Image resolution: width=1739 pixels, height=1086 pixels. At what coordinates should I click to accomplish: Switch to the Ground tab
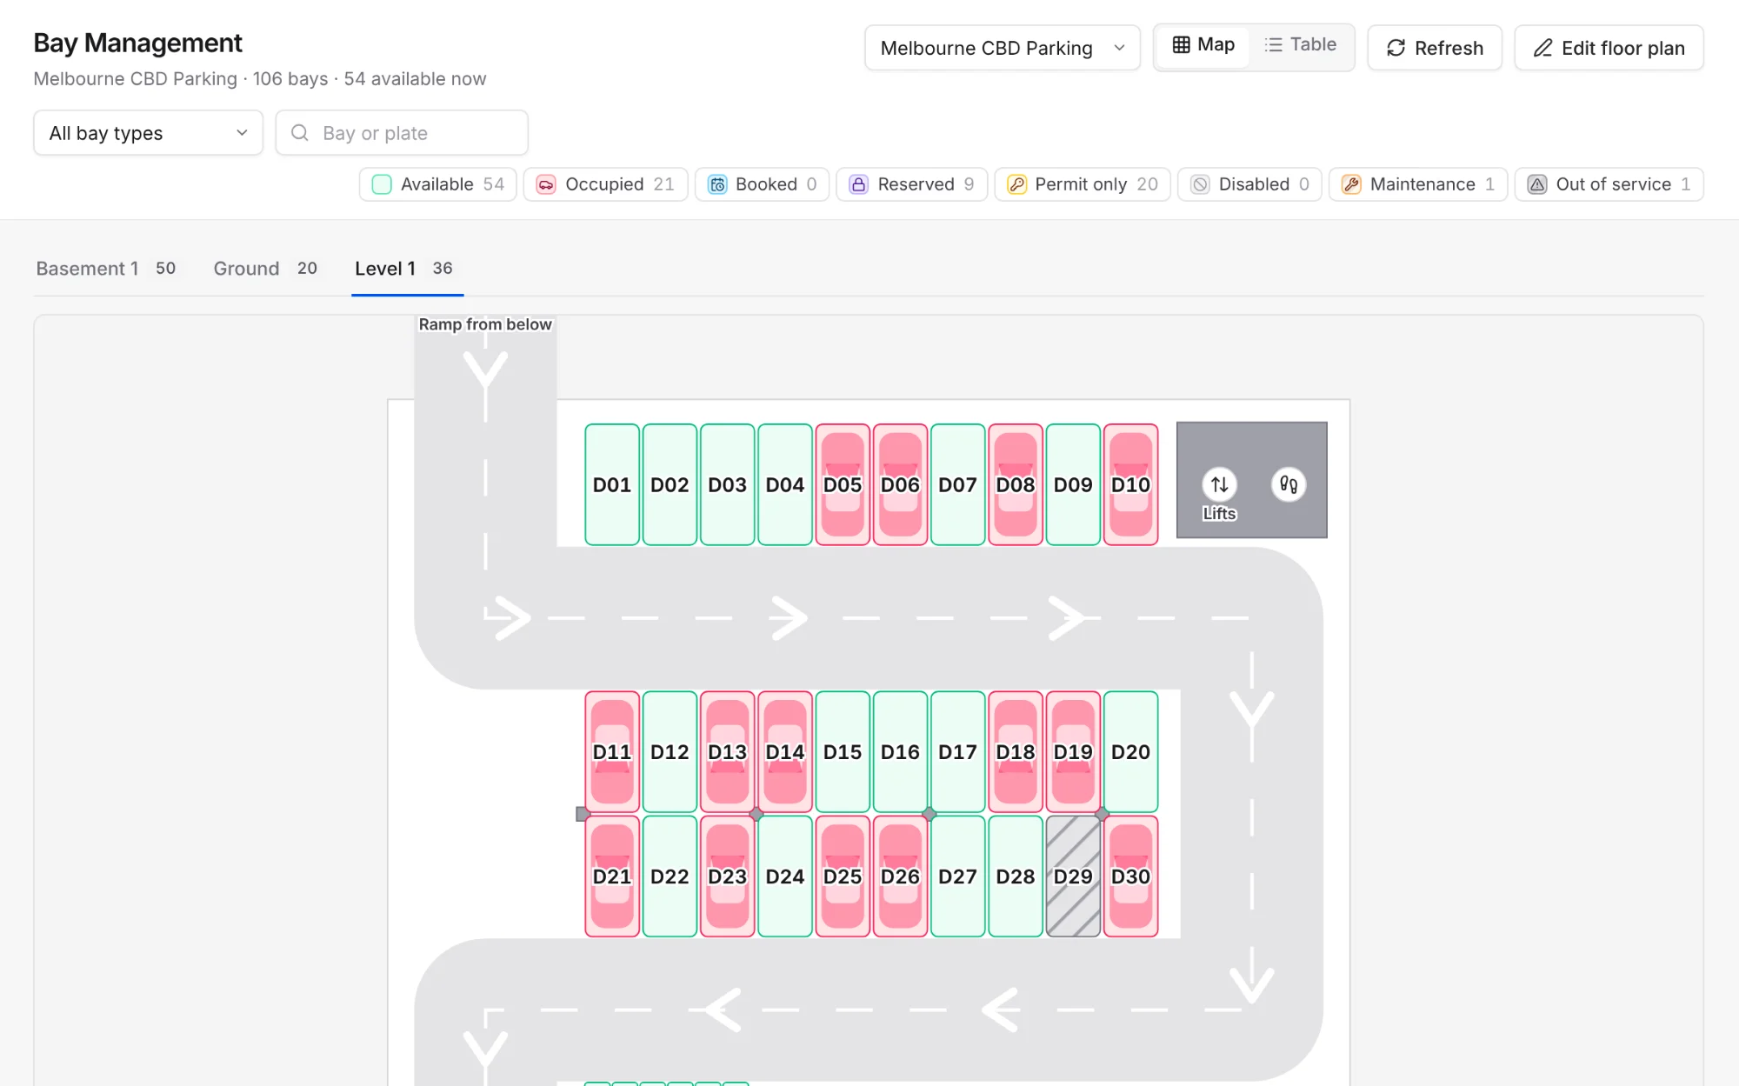click(x=265, y=269)
